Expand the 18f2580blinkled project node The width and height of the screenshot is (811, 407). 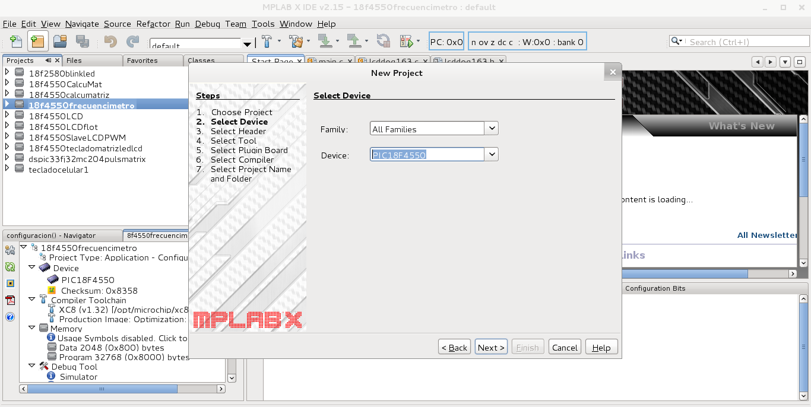pyautogui.click(x=7, y=72)
